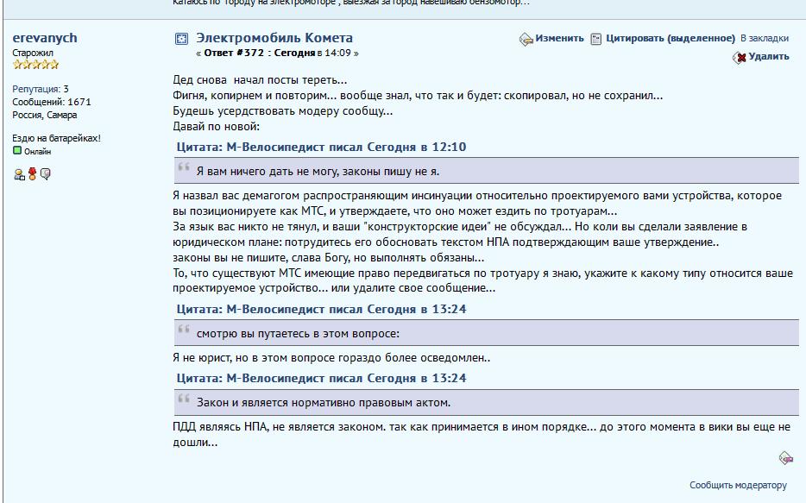
Task: Click the post icon beside 'Электромобиль Комета'
Action: (x=181, y=39)
